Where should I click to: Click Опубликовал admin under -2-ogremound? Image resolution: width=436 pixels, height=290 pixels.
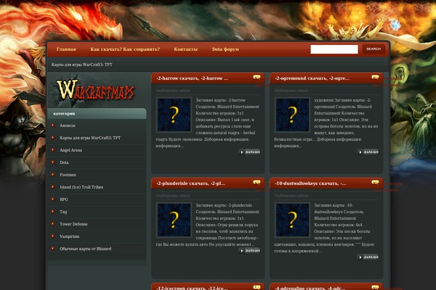[x=291, y=91]
